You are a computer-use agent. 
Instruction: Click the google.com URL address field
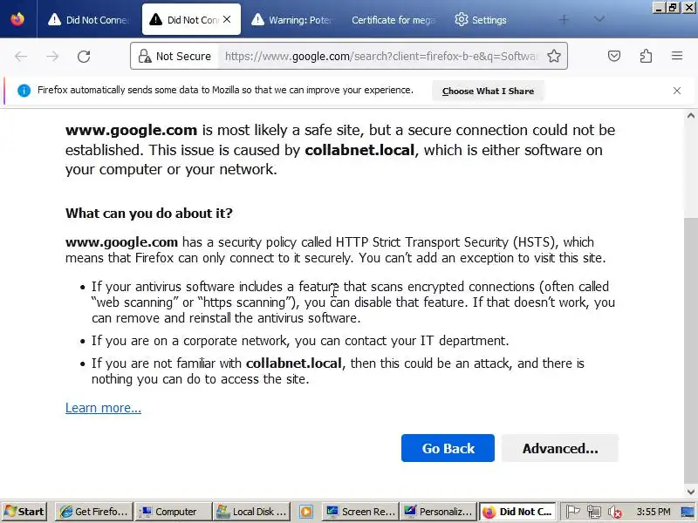point(381,56)
